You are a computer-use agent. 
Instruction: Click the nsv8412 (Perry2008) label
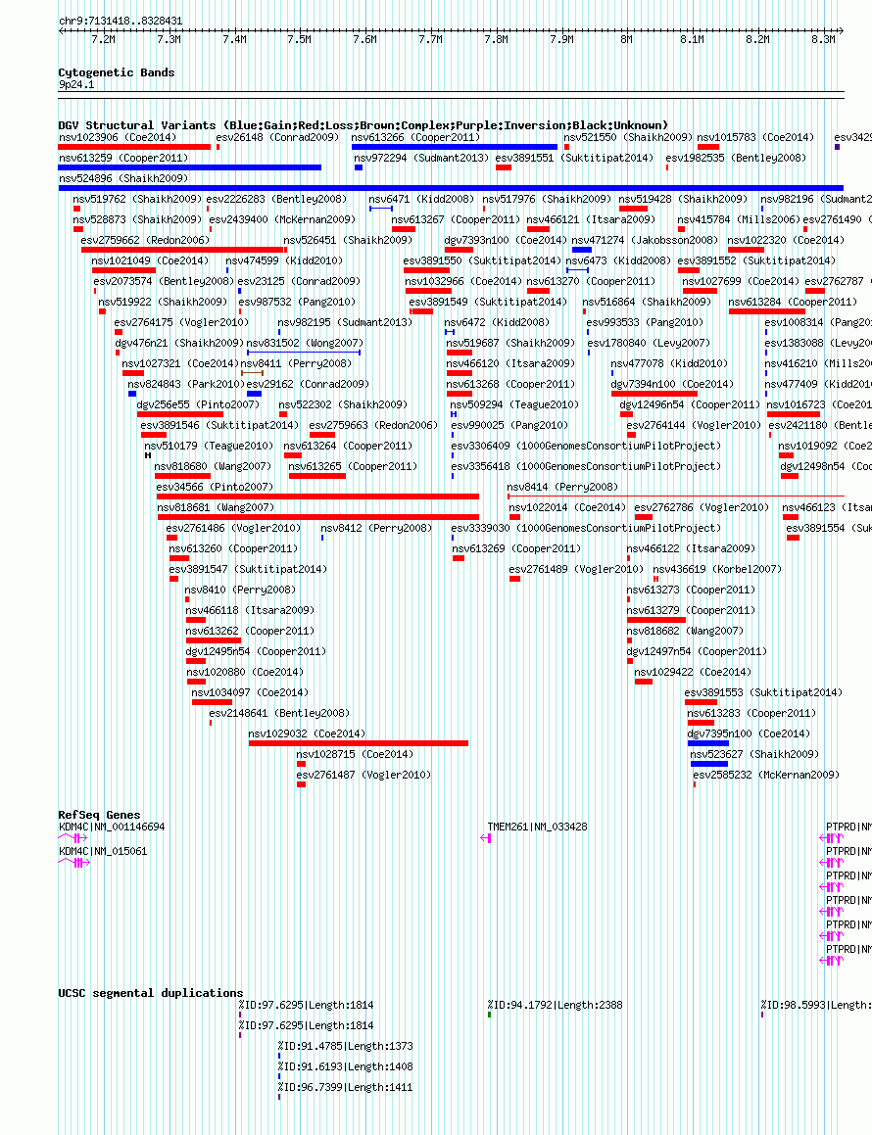click(x=376, y=528)
